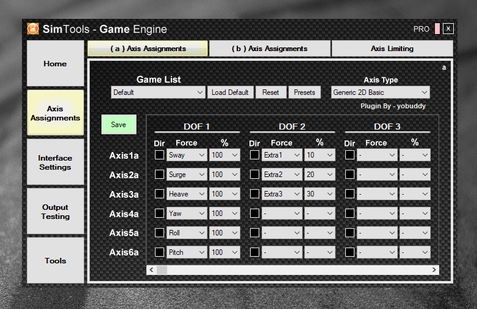Open Axis4a DOF 2 force dropdown
The width and height of the screenshot is (477, 309).
(x=282, y=213)
